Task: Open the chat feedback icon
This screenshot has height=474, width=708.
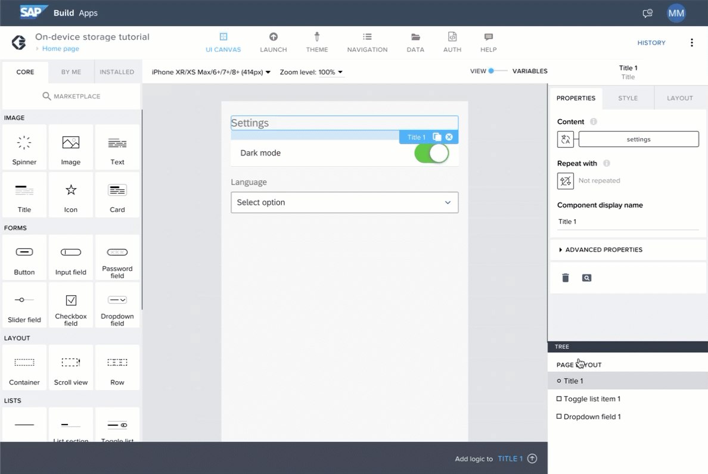Action: coord(647,13)
